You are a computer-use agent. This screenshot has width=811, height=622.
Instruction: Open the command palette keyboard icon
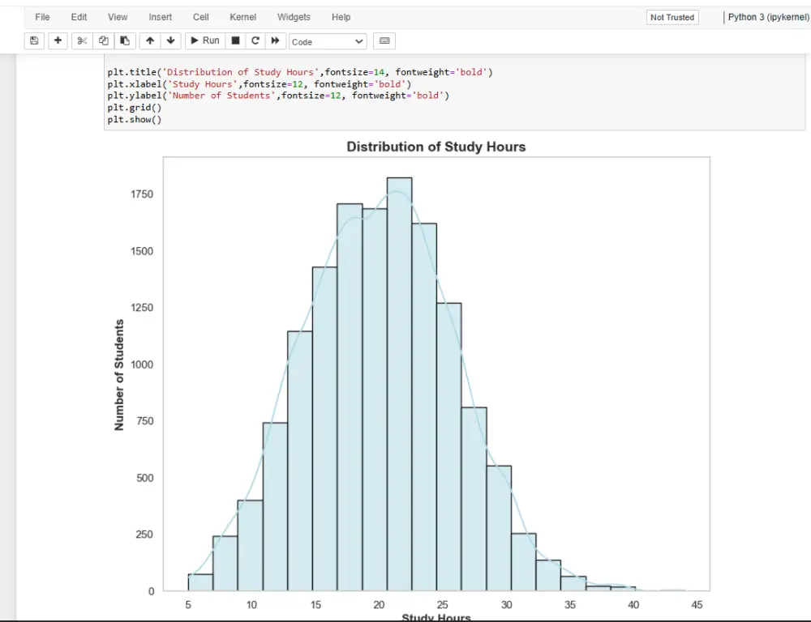384,40
